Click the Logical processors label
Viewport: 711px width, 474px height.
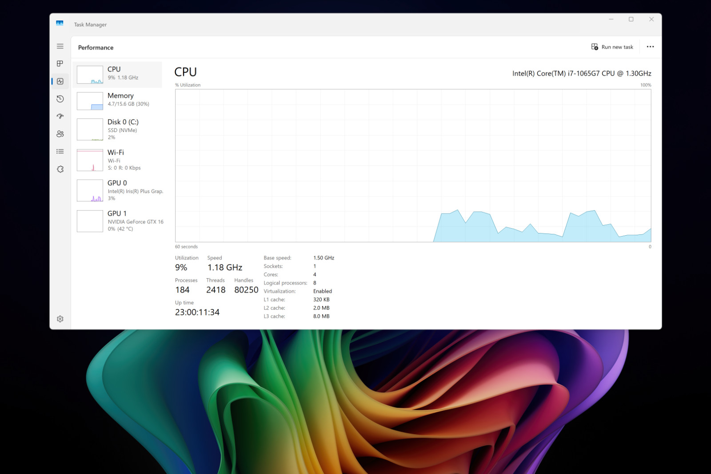tap(285, 283)
